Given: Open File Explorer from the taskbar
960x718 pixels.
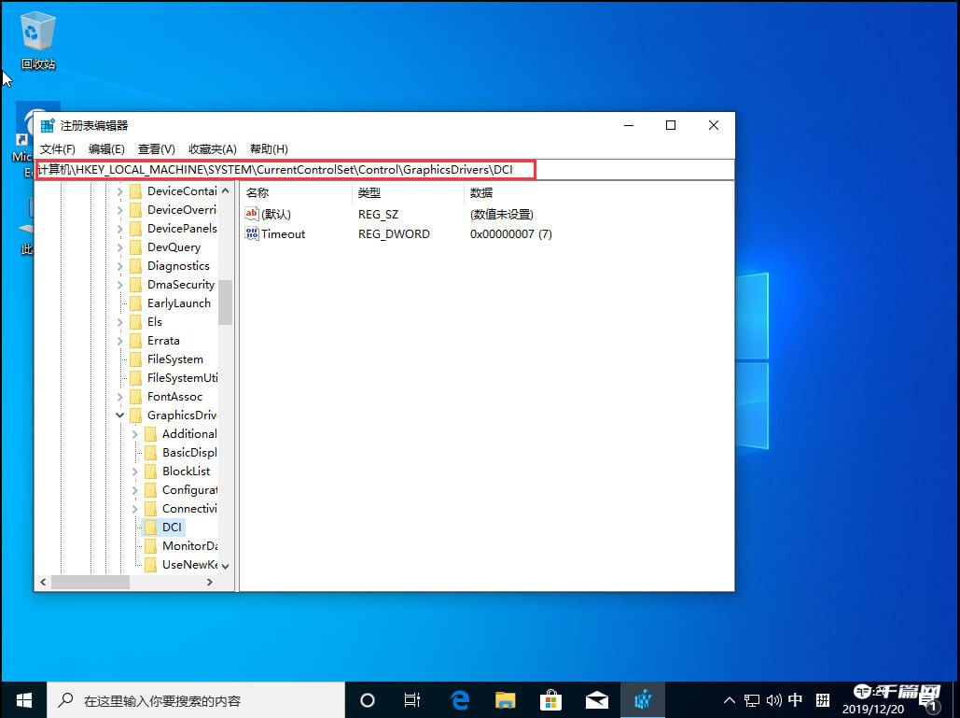Looking at the screenshot, I should point(505,699).
